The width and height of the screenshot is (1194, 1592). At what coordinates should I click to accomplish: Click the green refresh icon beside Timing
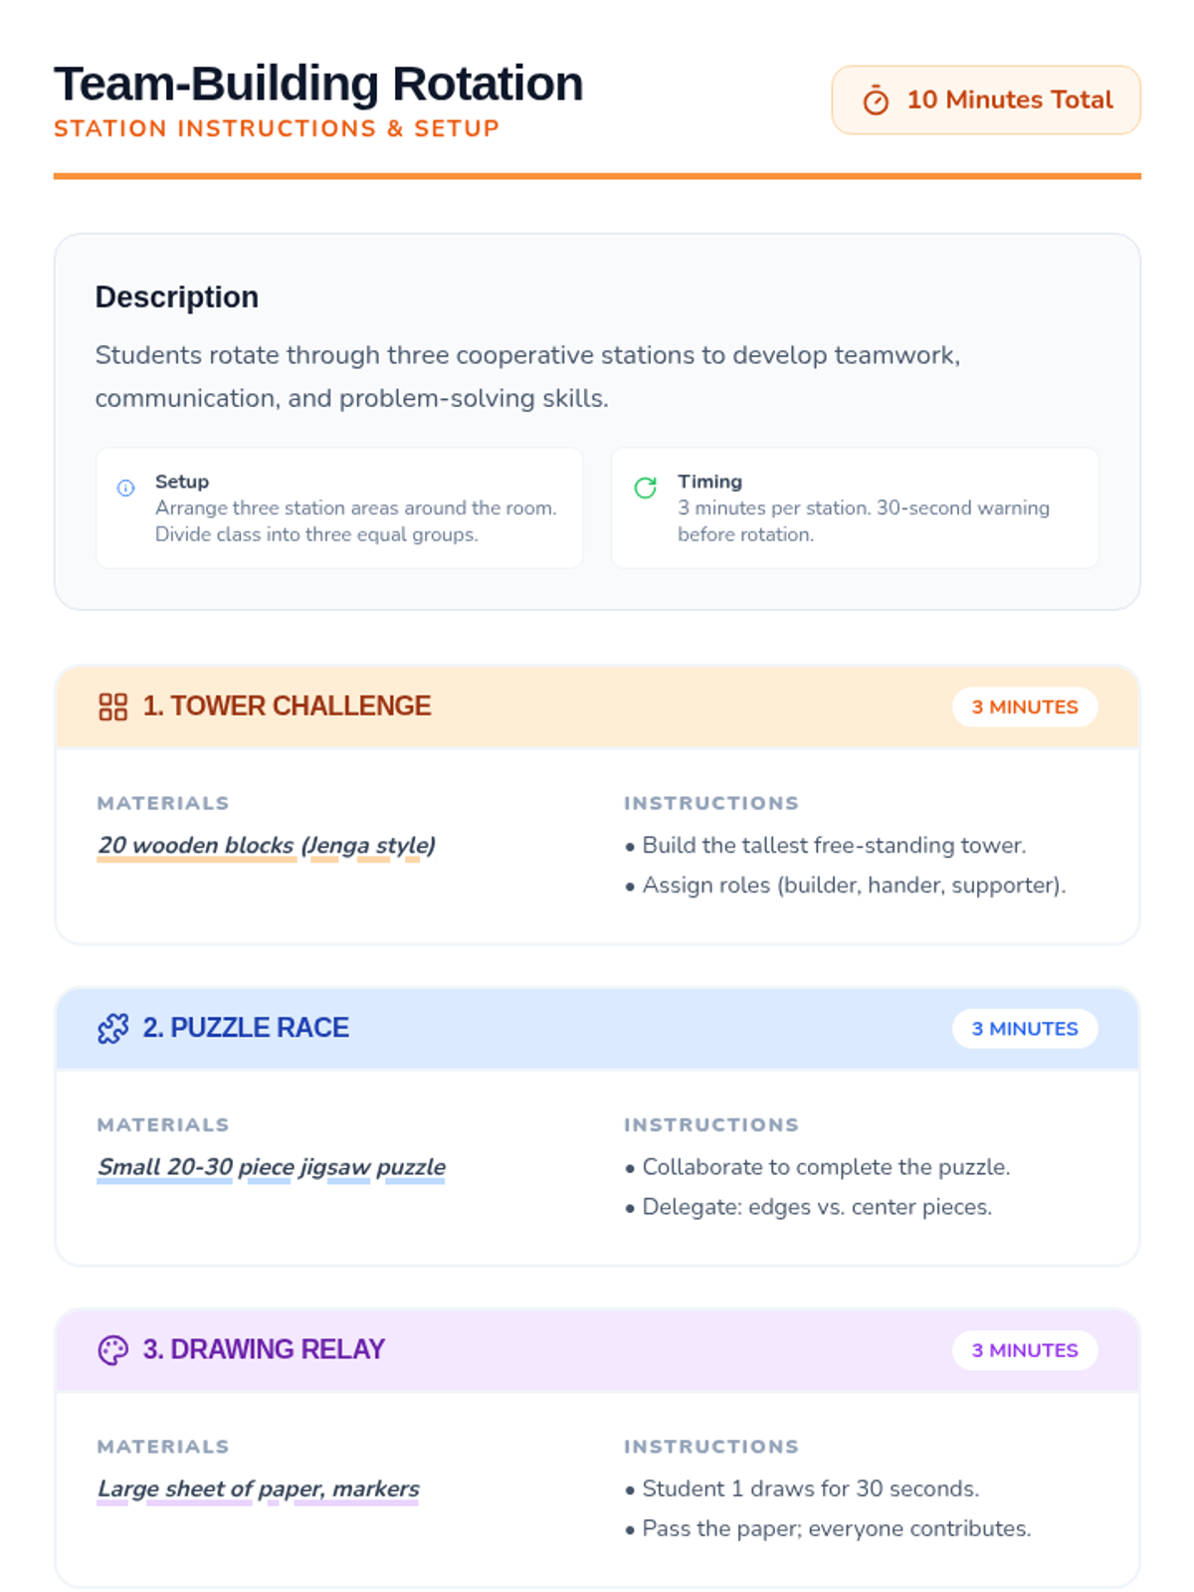pyautogui.click(x=646, y=488)
